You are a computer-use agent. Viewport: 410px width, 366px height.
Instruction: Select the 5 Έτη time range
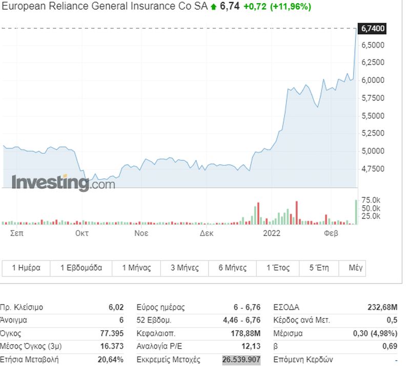pos(319,268)
